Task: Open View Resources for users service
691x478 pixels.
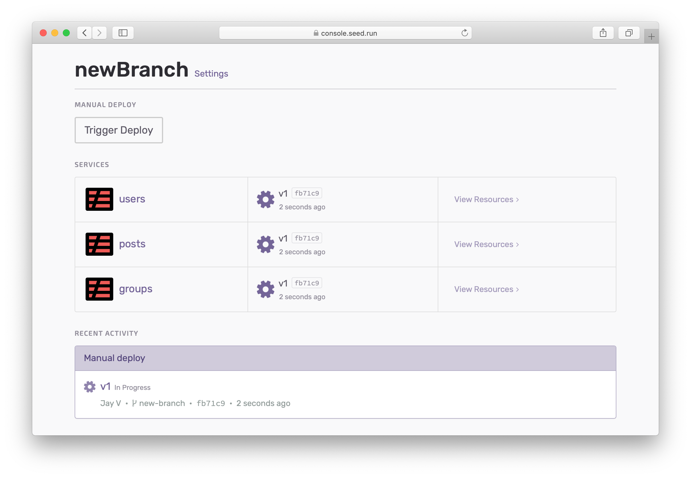Action: point(486,200)
